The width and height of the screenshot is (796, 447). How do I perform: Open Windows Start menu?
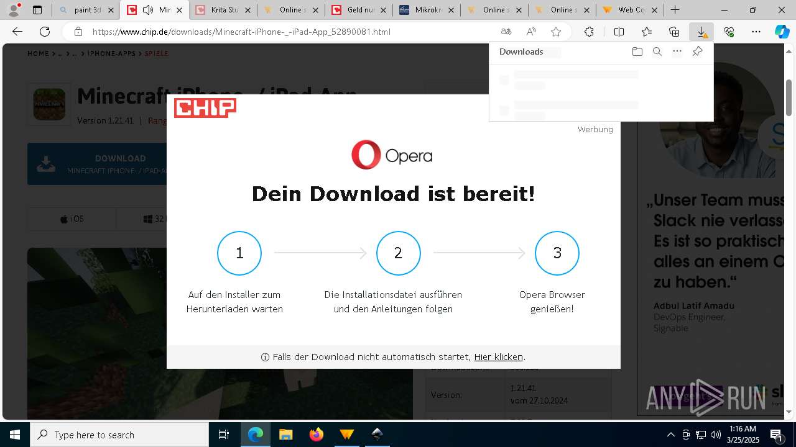[x=15, y=435]
